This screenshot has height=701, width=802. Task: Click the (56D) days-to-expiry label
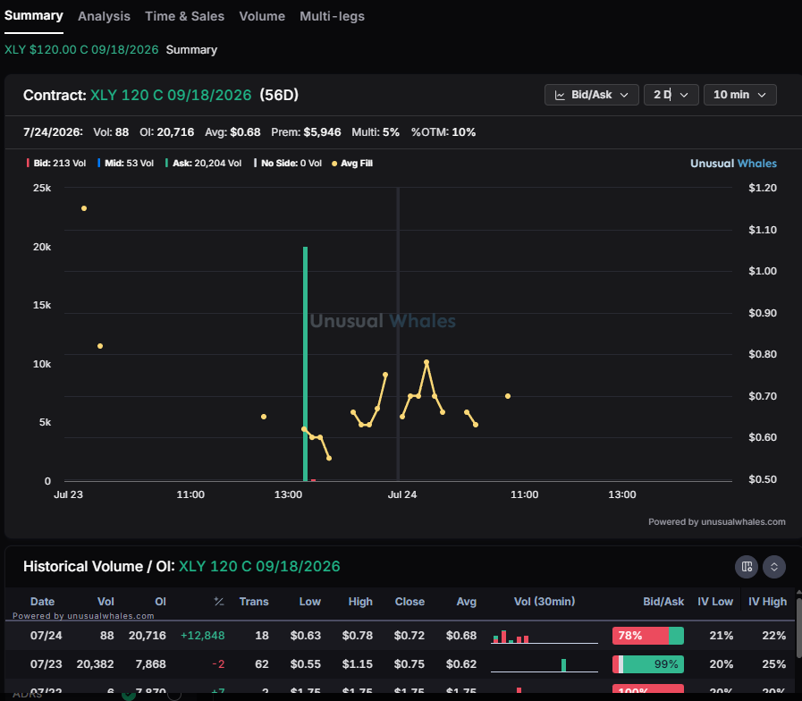pyautogui.click(x=279, y=95)
